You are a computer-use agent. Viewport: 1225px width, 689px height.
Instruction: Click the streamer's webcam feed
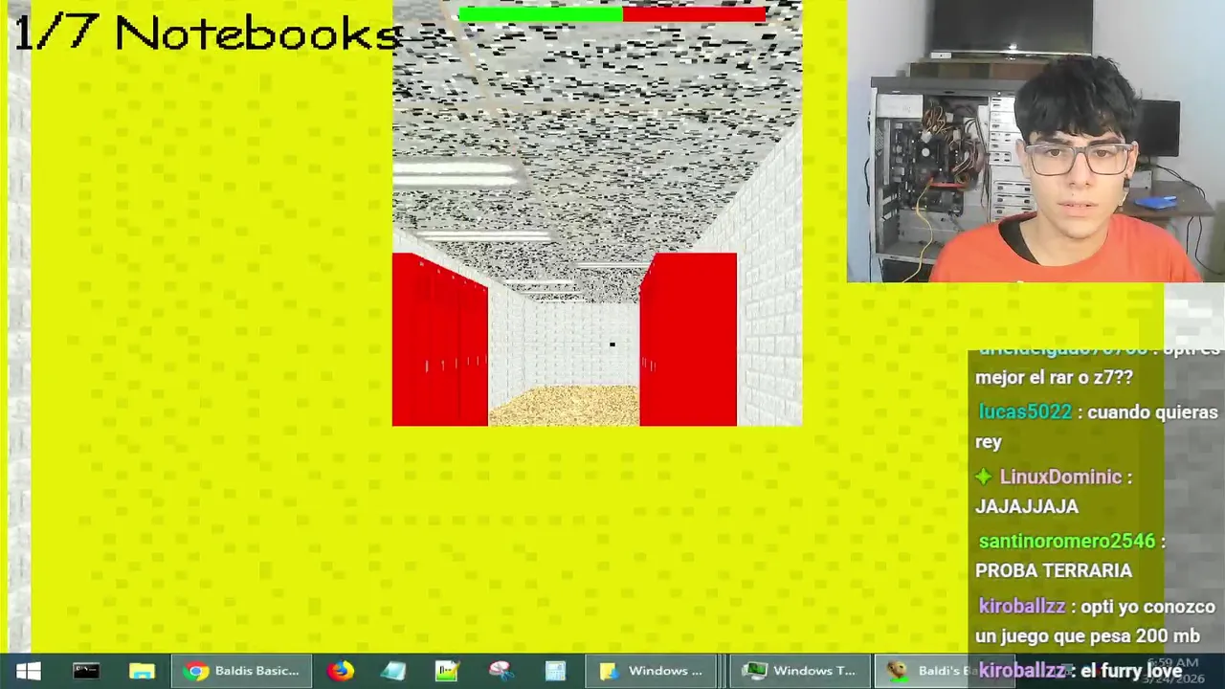pos(1036,142)
